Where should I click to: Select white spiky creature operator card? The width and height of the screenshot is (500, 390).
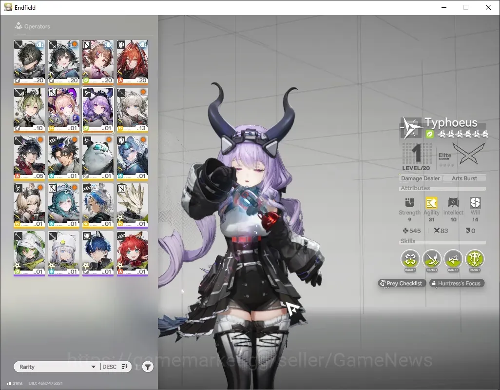[133, 205]
